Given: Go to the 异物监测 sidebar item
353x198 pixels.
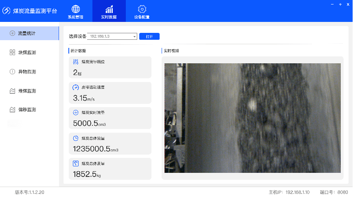Looking at the screenshot, I should [29, 72].
